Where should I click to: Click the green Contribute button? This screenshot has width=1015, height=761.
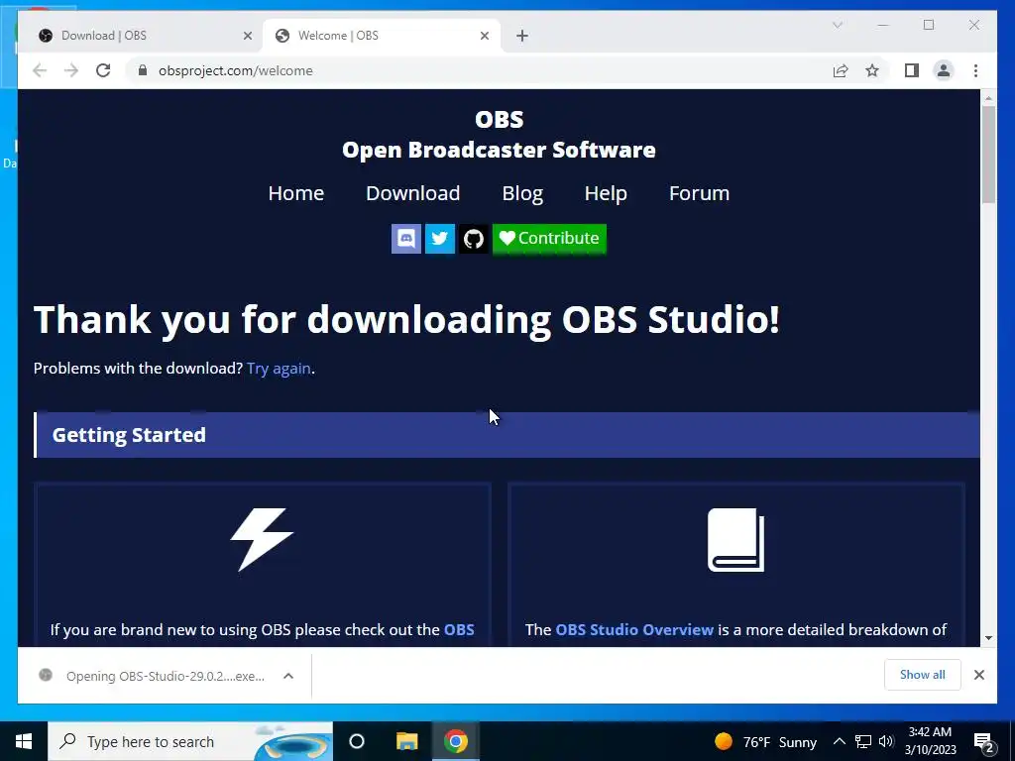[x=549, y=239]
